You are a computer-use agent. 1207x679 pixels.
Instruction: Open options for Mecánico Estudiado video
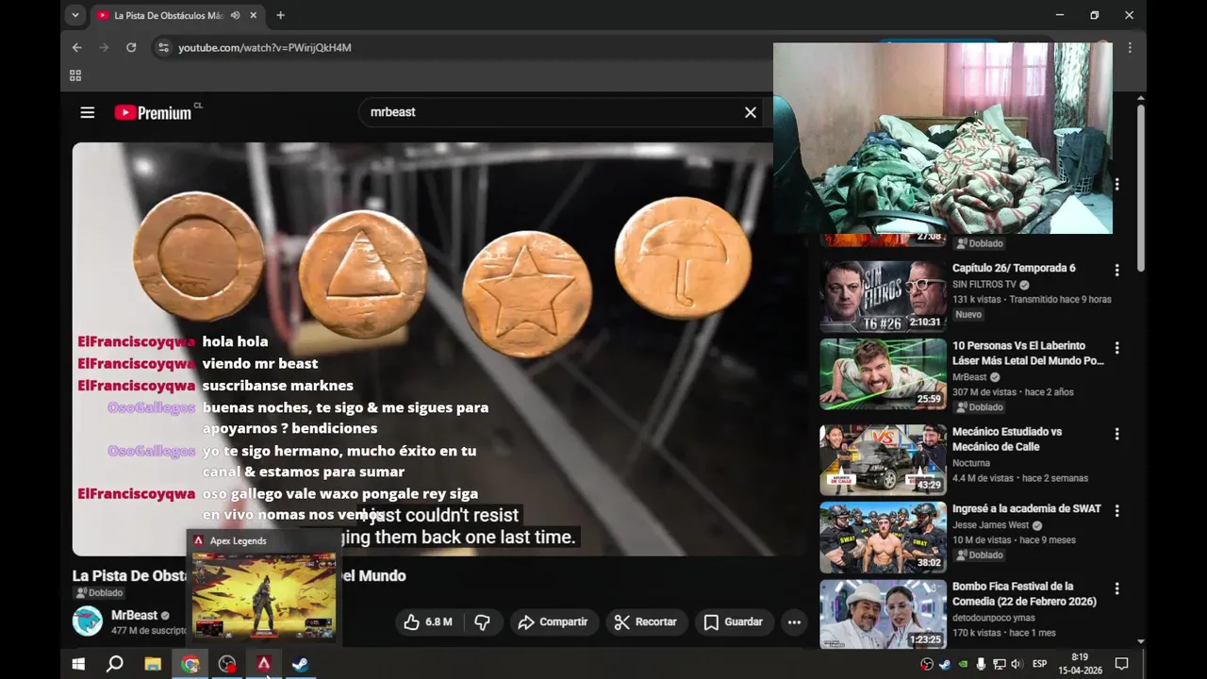(1116, 434)
